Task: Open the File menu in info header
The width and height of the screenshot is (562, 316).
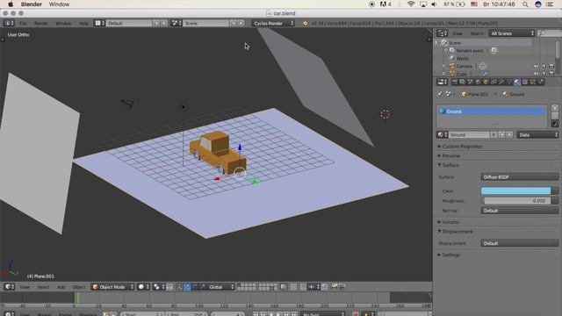Action: [23, 24]
